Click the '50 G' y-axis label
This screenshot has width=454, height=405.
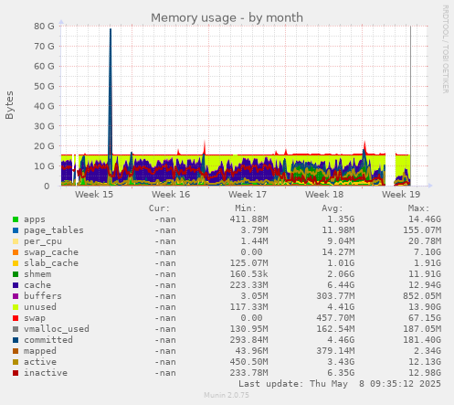[x=44, y=86]
